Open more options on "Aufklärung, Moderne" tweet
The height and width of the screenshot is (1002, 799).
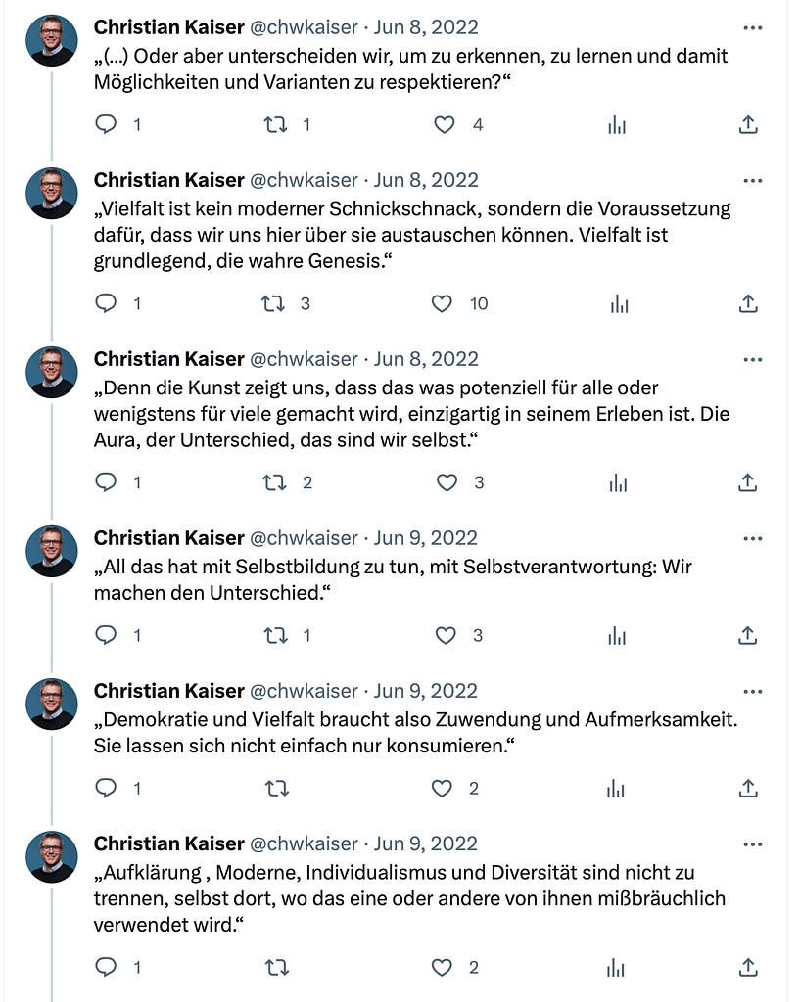[753, 844]
